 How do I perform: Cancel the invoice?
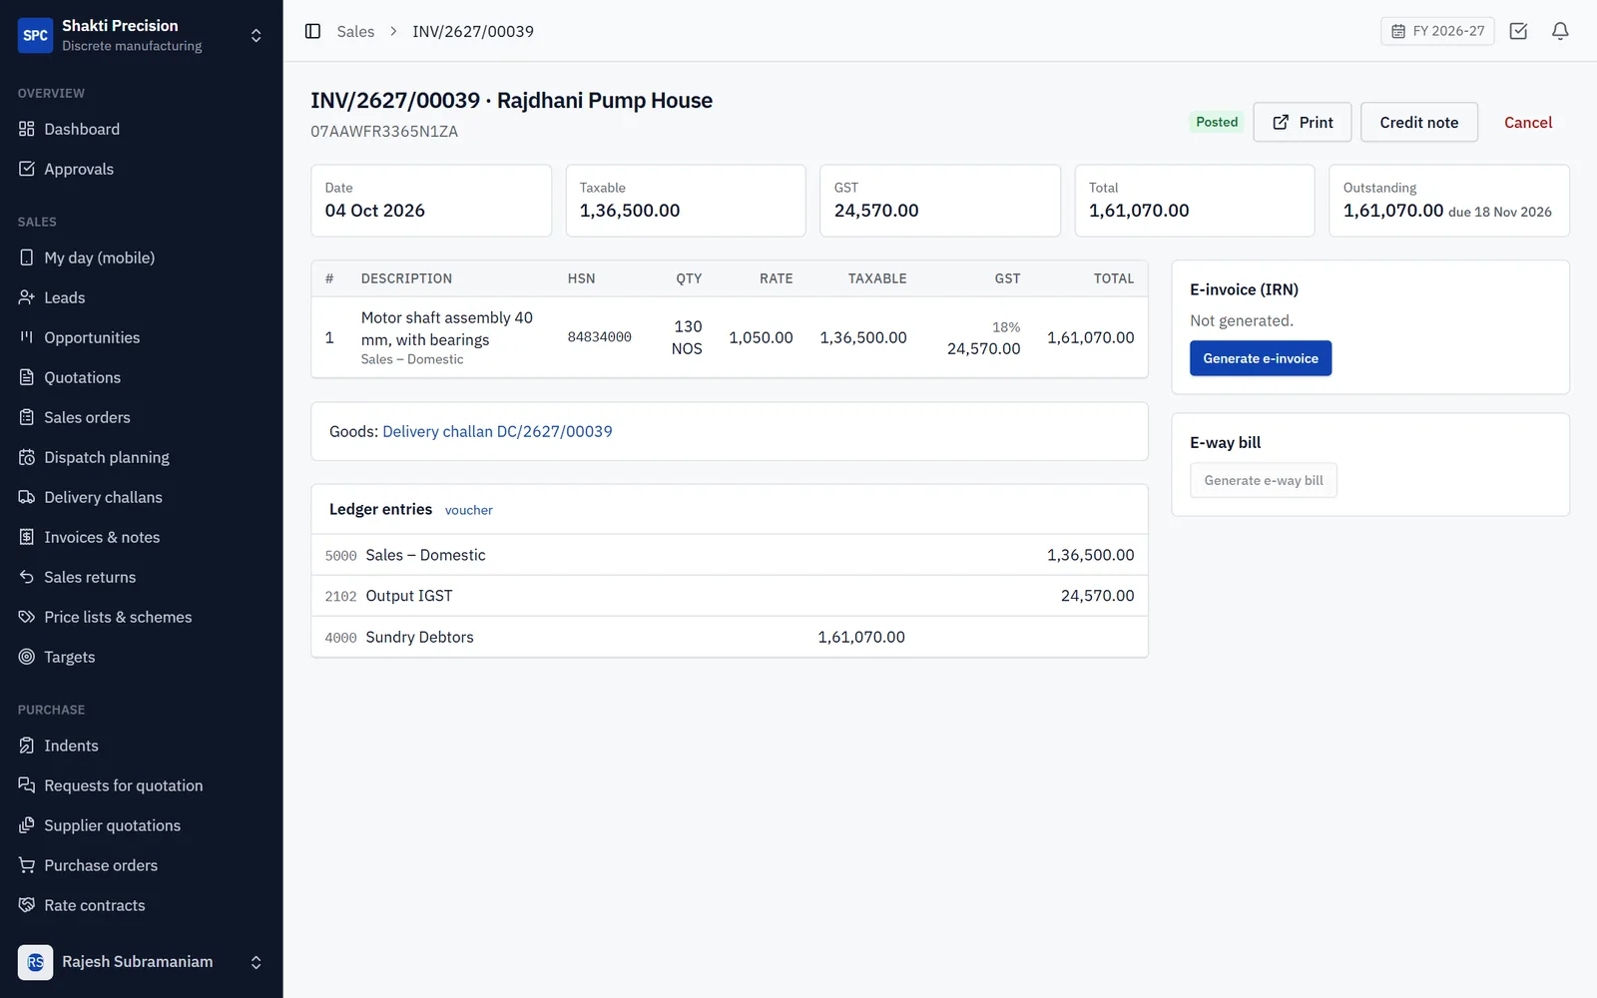point(1527,122)
